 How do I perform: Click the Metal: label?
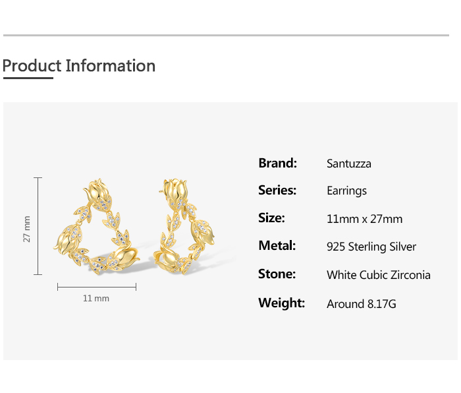[x=277, y=246]
